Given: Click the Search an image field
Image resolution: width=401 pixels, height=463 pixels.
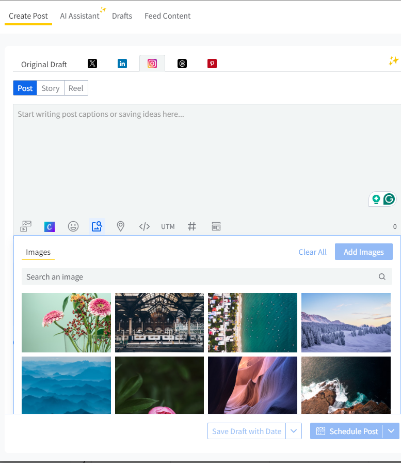Looking at the screenshot, I should click(x=201, y=277).
